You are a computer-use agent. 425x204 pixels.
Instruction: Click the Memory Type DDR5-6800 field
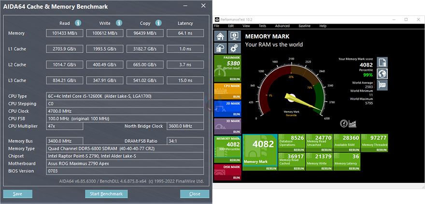(x=125, y=149)
